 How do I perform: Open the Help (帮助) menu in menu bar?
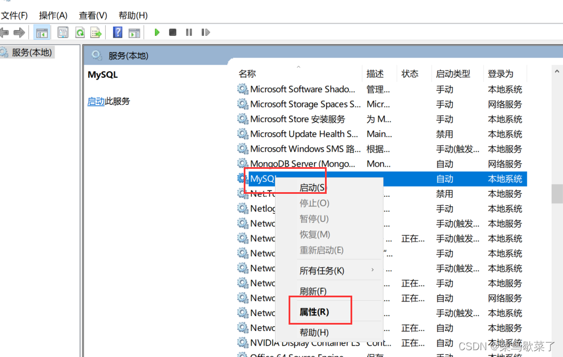click(133, 15)
